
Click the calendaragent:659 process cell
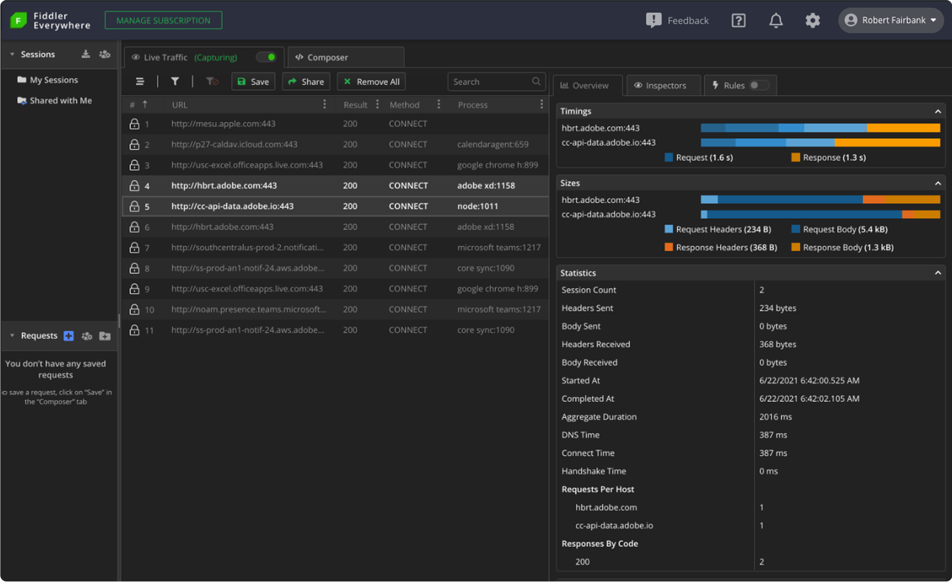point(493,144)
